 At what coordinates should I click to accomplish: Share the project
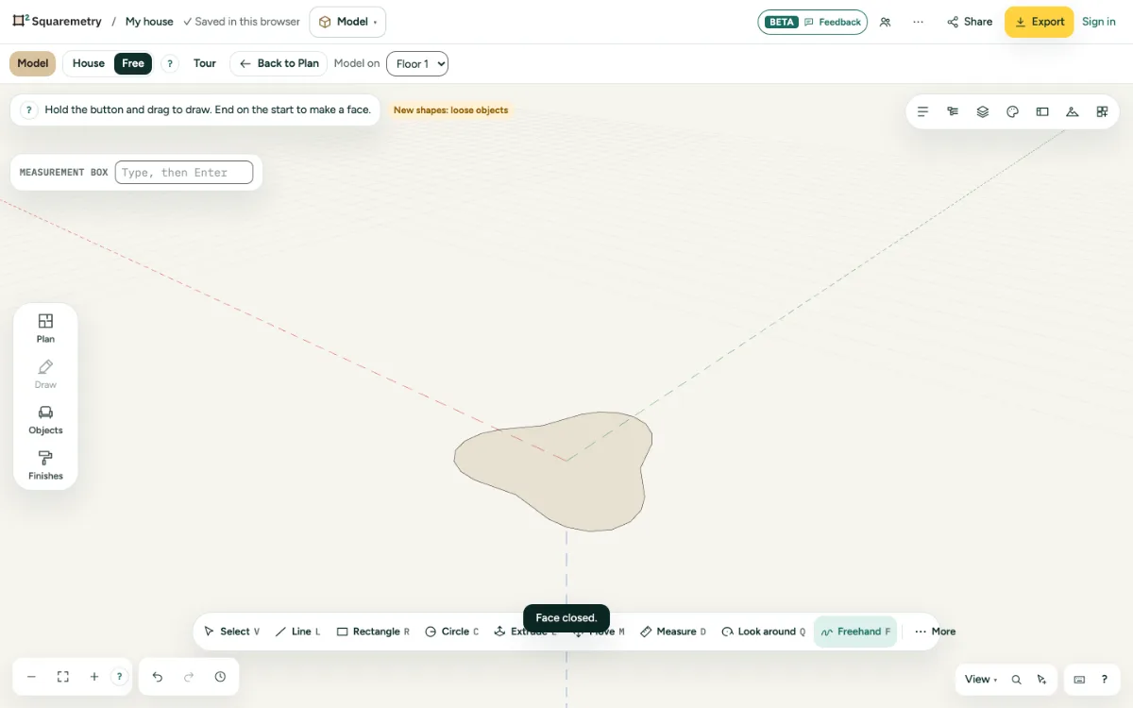click(x=970, y=22)
